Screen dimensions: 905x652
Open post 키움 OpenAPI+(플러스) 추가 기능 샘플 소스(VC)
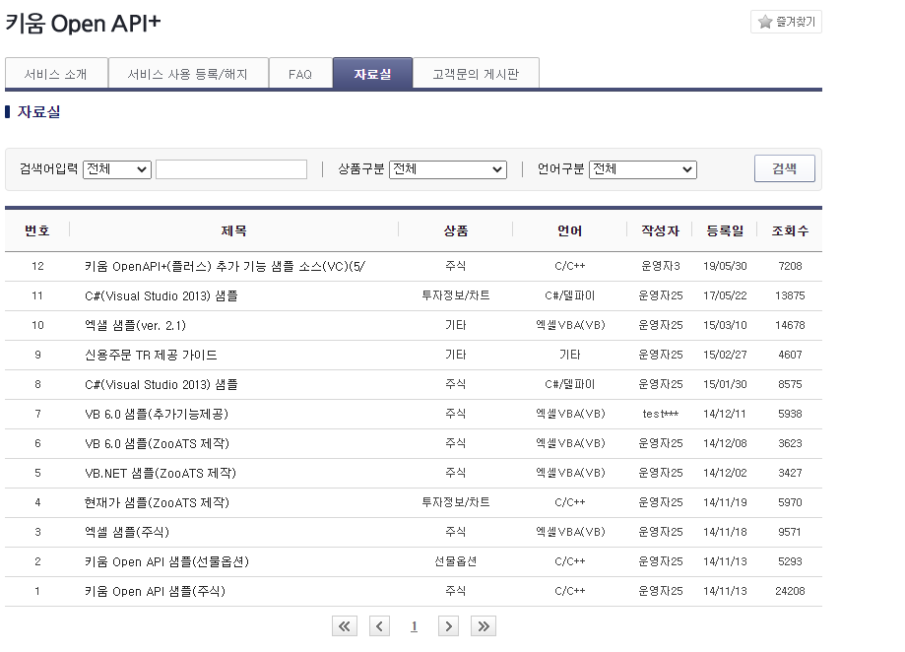[225, 267]
